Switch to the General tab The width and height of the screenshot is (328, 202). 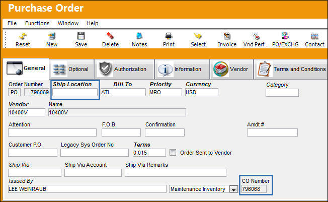26,69
